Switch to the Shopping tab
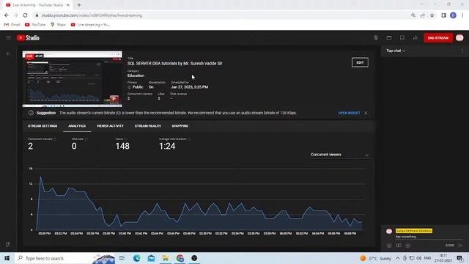This screenshot has height=264, width=469. 180,126
